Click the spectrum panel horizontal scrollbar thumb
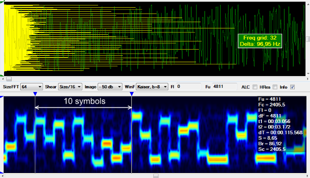 pos(9,79)
